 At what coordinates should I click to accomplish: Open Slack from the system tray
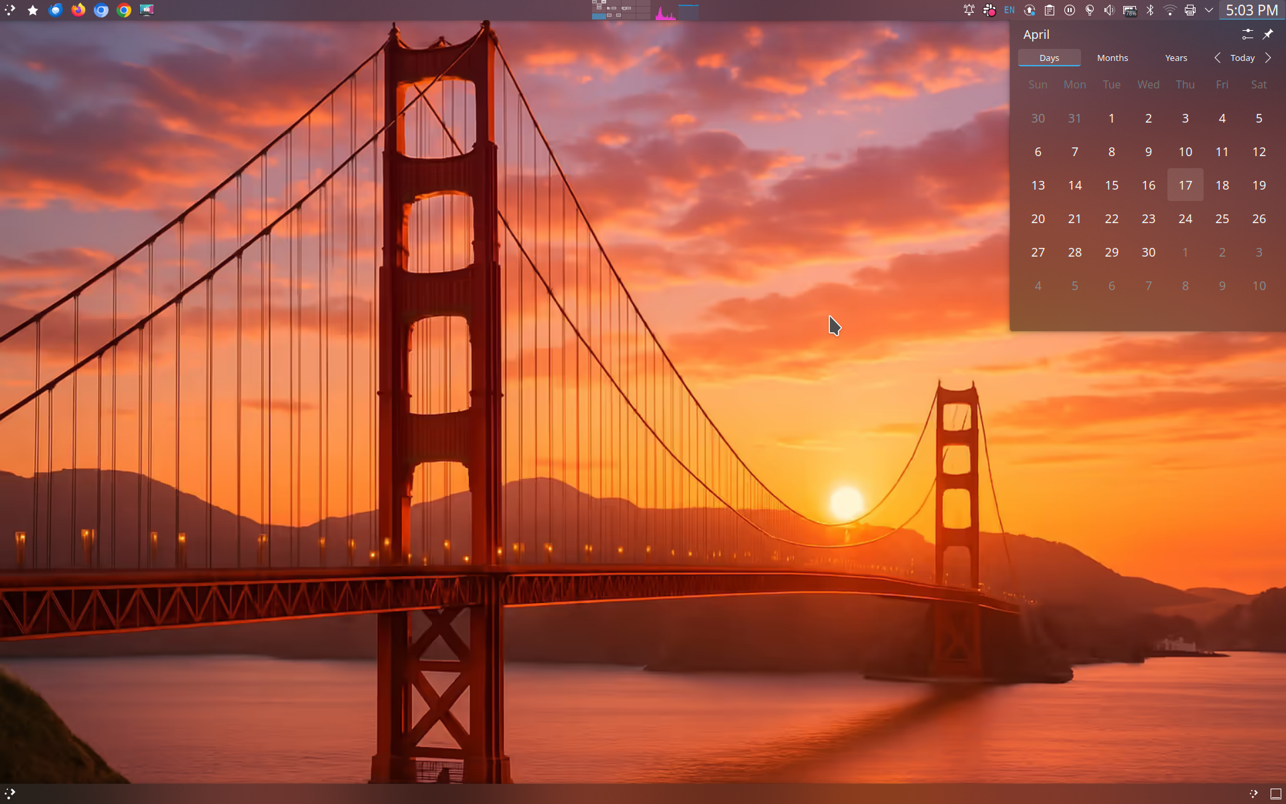coord(989,10)
